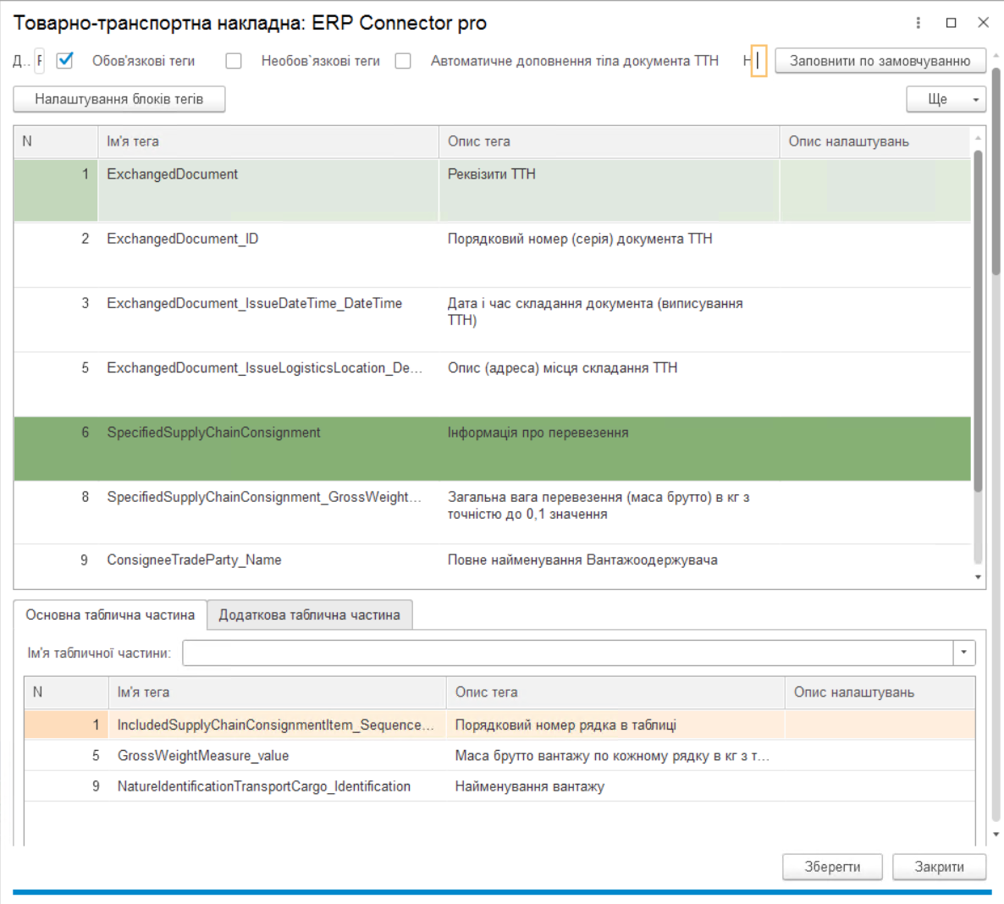Image resolution: width=1004 pixels, height=904 pixels.
Task: Click the Ім'я тега column header in upper table
Action: pyautogui.click(x=268, y=141)
